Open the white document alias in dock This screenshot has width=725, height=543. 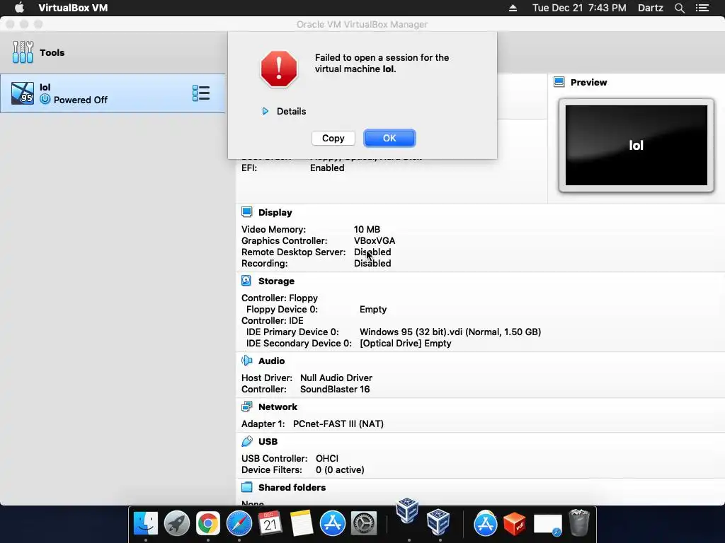547,525
